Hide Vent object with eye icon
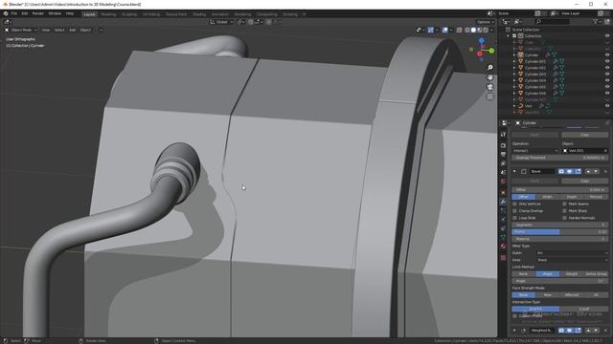This screenshot has width=613, height=344. click(x=607, y=106)
